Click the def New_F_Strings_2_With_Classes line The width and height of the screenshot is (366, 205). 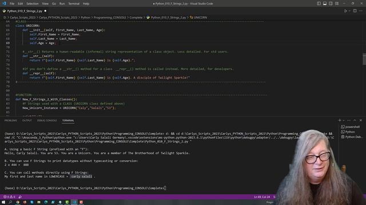[x=46, y=99]
